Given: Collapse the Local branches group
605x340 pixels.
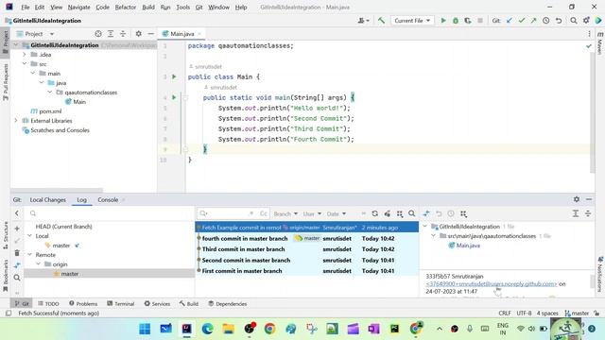Looking at the screenshot, I should (x=29, y=236).
